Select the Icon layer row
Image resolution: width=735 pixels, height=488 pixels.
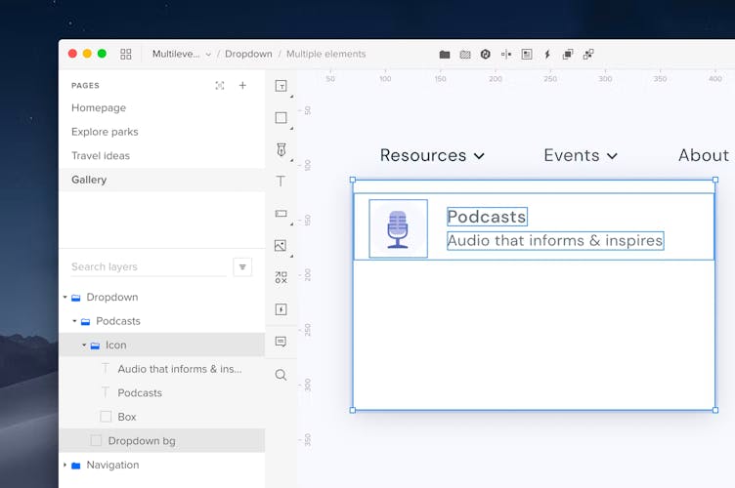click(x=161, y=345)
